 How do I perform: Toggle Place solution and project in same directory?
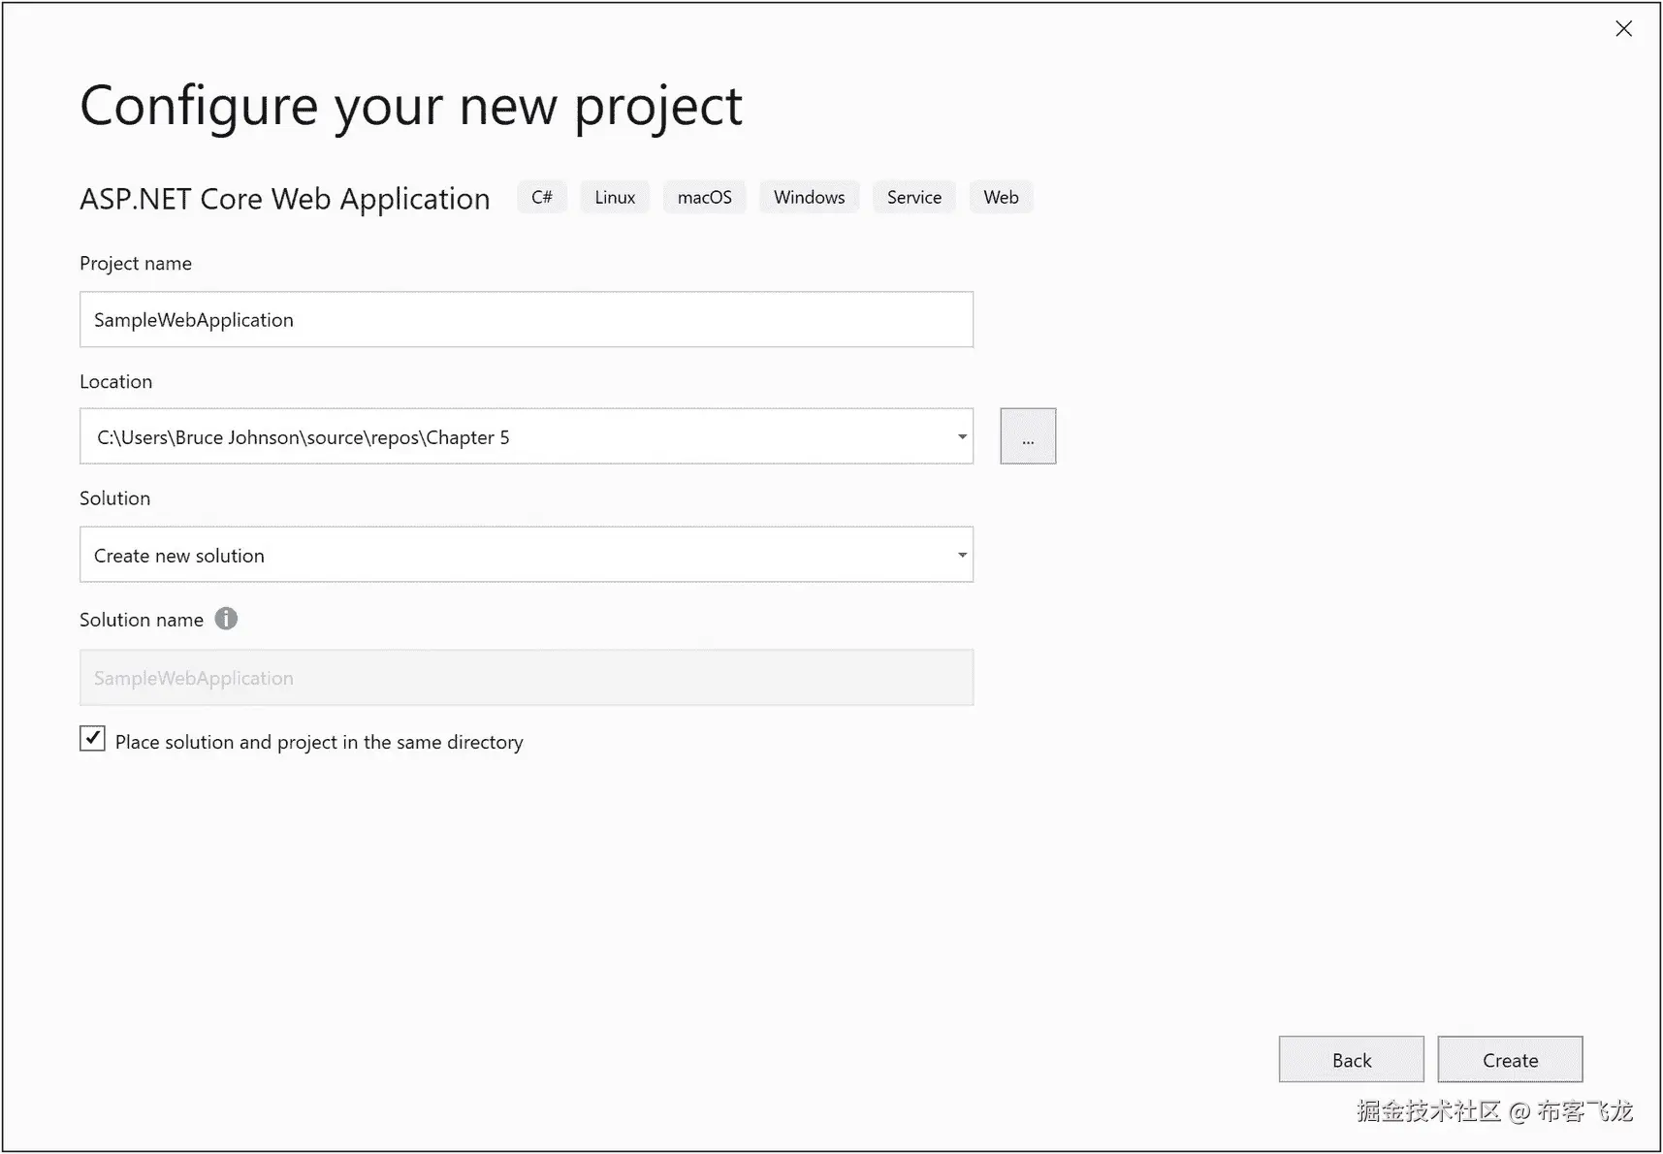point(92,739)
